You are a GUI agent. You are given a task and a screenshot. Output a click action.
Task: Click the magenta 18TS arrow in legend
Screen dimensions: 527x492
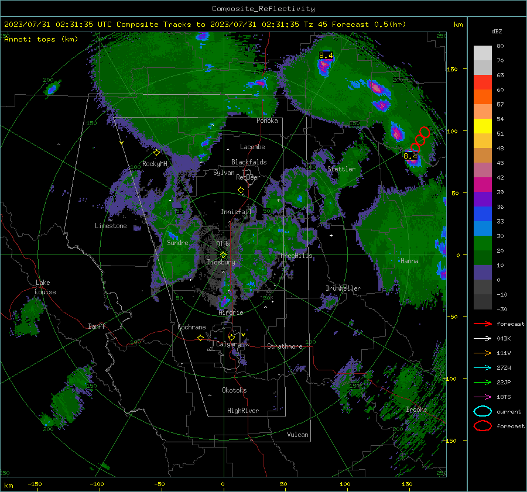click(482, 397)
